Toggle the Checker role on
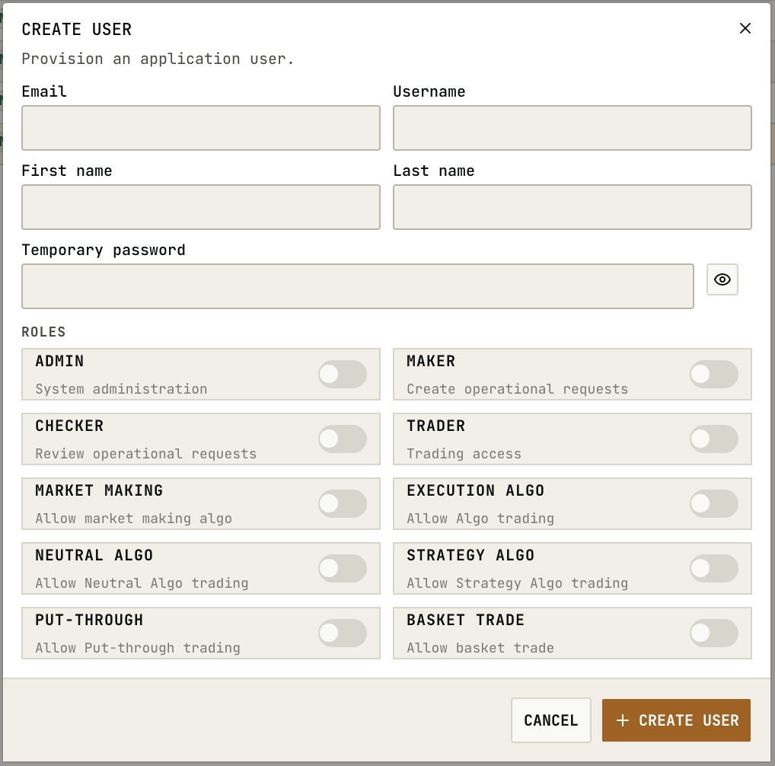Image resolution: width=775 pixels, height=766 pixels. tap(343, 439)
